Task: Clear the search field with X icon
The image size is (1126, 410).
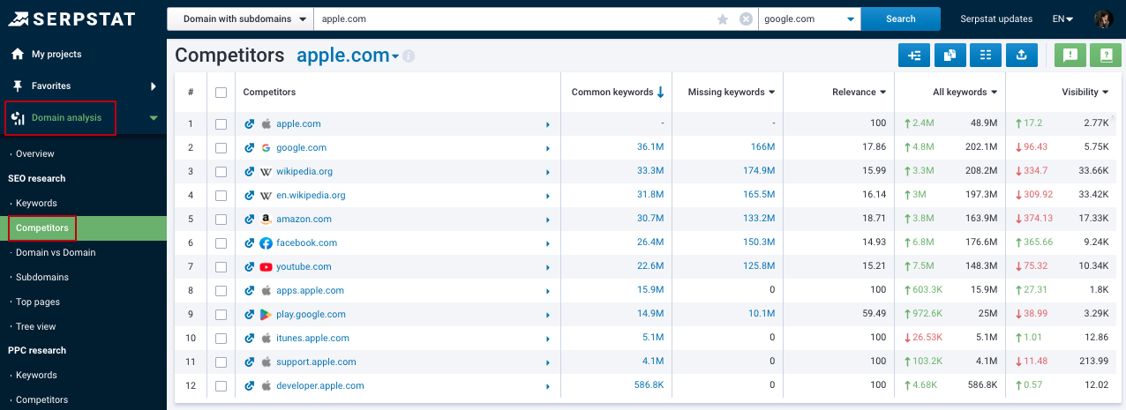Action: click(x=746, y=19)
